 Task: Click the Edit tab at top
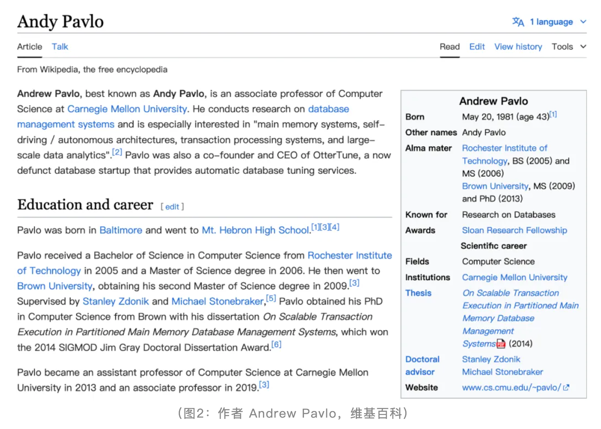(x=477, y=47)
